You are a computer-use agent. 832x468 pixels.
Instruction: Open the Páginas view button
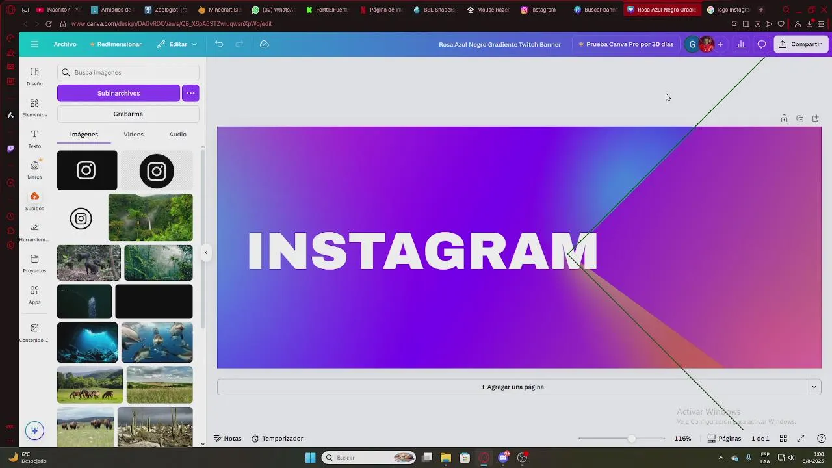(724, 439)
